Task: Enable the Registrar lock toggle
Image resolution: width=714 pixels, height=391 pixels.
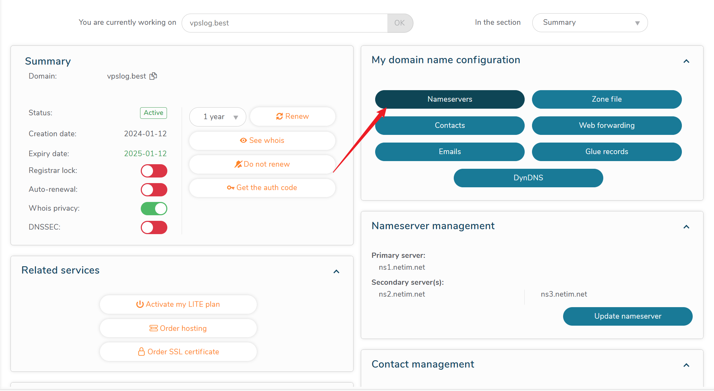Action: (x=154, y=171)
